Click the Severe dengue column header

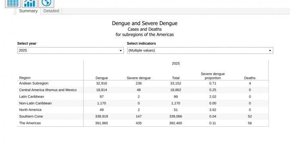pyautogui.click(x=139, y=78)
